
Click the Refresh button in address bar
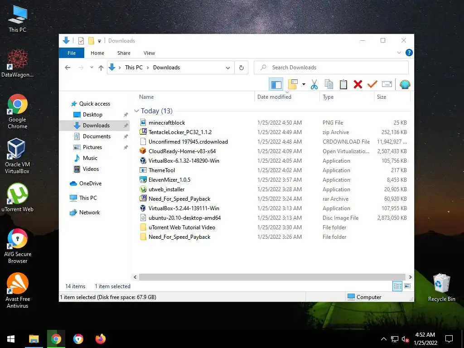[242, 68]
